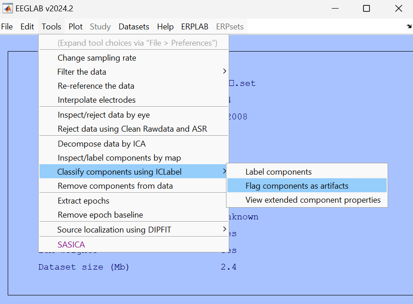Click the dataset size value 2.4
Viewport: 413px width, 304px height.
228,267
